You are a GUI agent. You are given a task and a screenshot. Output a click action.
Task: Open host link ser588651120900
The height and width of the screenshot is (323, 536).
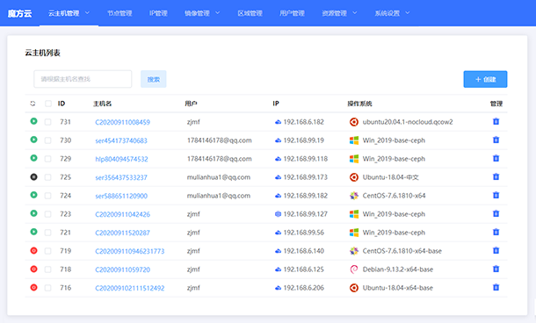(121, 196)
